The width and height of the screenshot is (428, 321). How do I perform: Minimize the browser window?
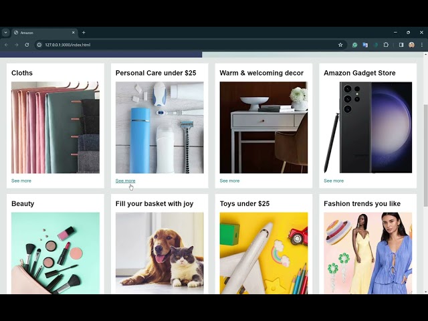point(395,33)
